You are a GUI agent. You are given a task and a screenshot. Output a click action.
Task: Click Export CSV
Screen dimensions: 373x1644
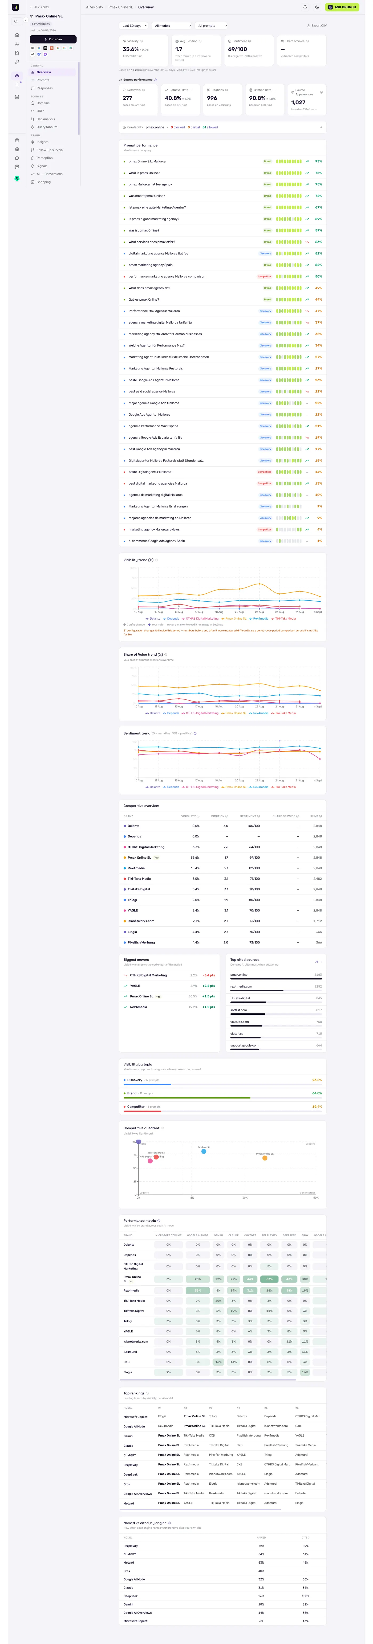(317, 26)
